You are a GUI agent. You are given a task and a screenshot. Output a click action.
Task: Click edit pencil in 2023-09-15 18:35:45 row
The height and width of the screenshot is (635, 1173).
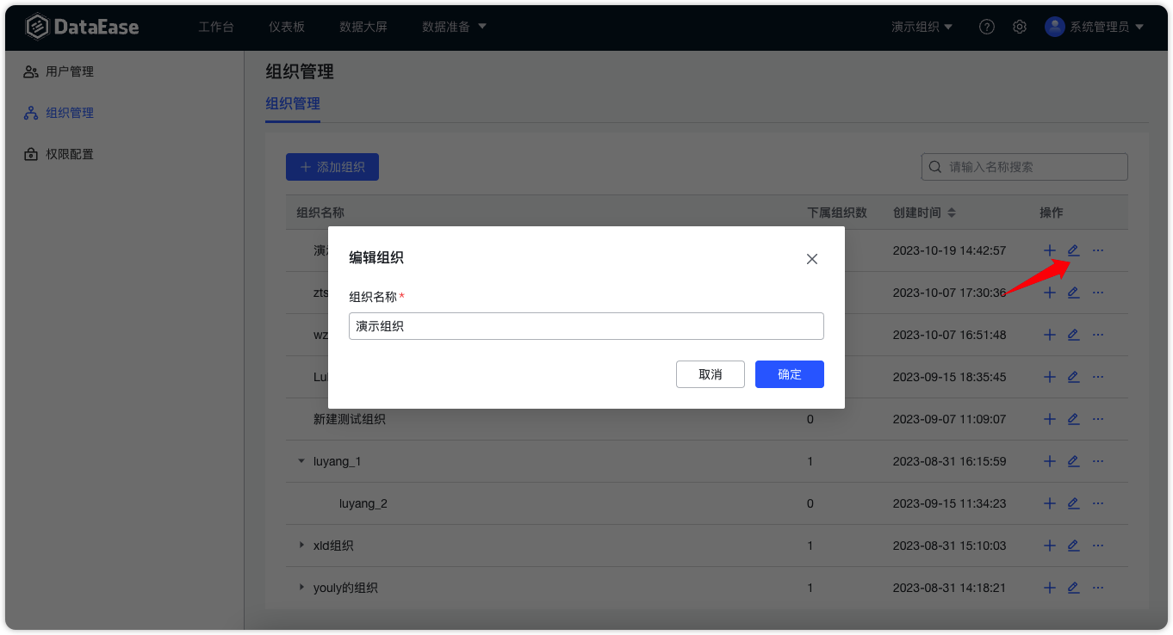click(1073, 377)
